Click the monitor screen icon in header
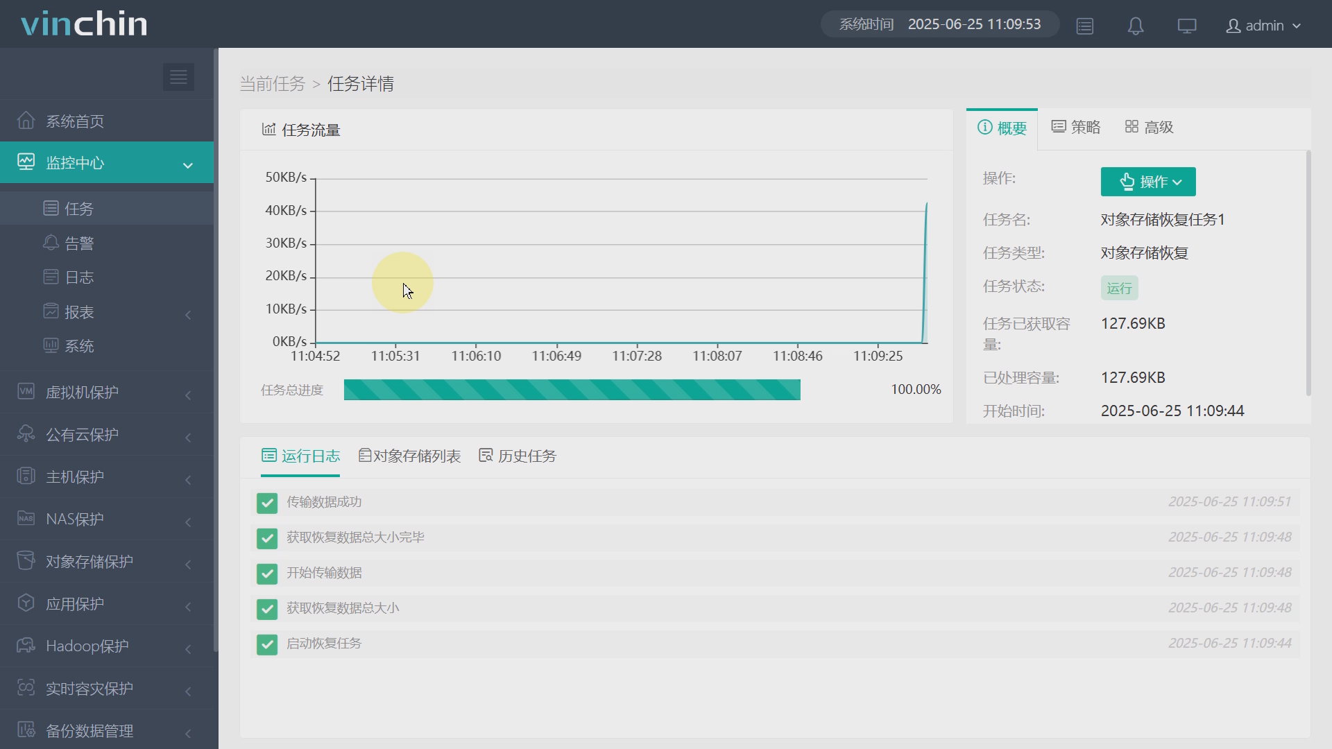Image resolution: width=1332 pixels, height=749 pixels. coord(1187,26)
